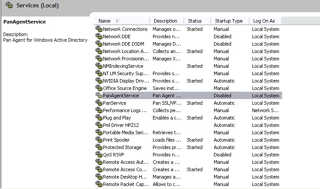
Task: Click the Remote Packet Capture service icon
Action: click(99, 184)
